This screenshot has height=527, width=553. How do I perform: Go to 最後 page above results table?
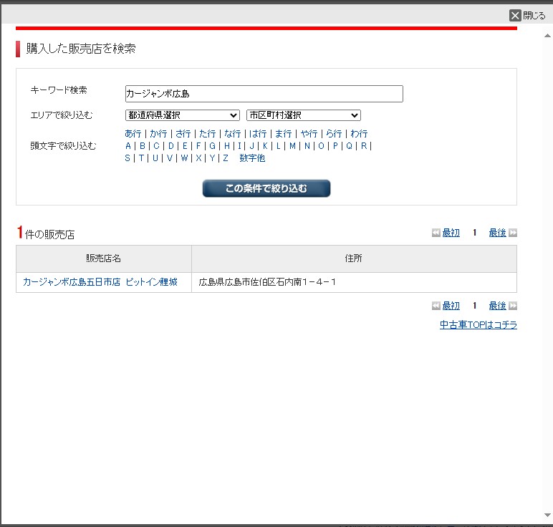pos(497,233)
